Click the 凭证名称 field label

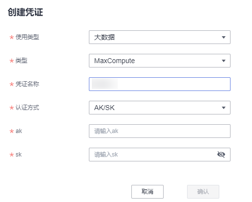point(27,84)
